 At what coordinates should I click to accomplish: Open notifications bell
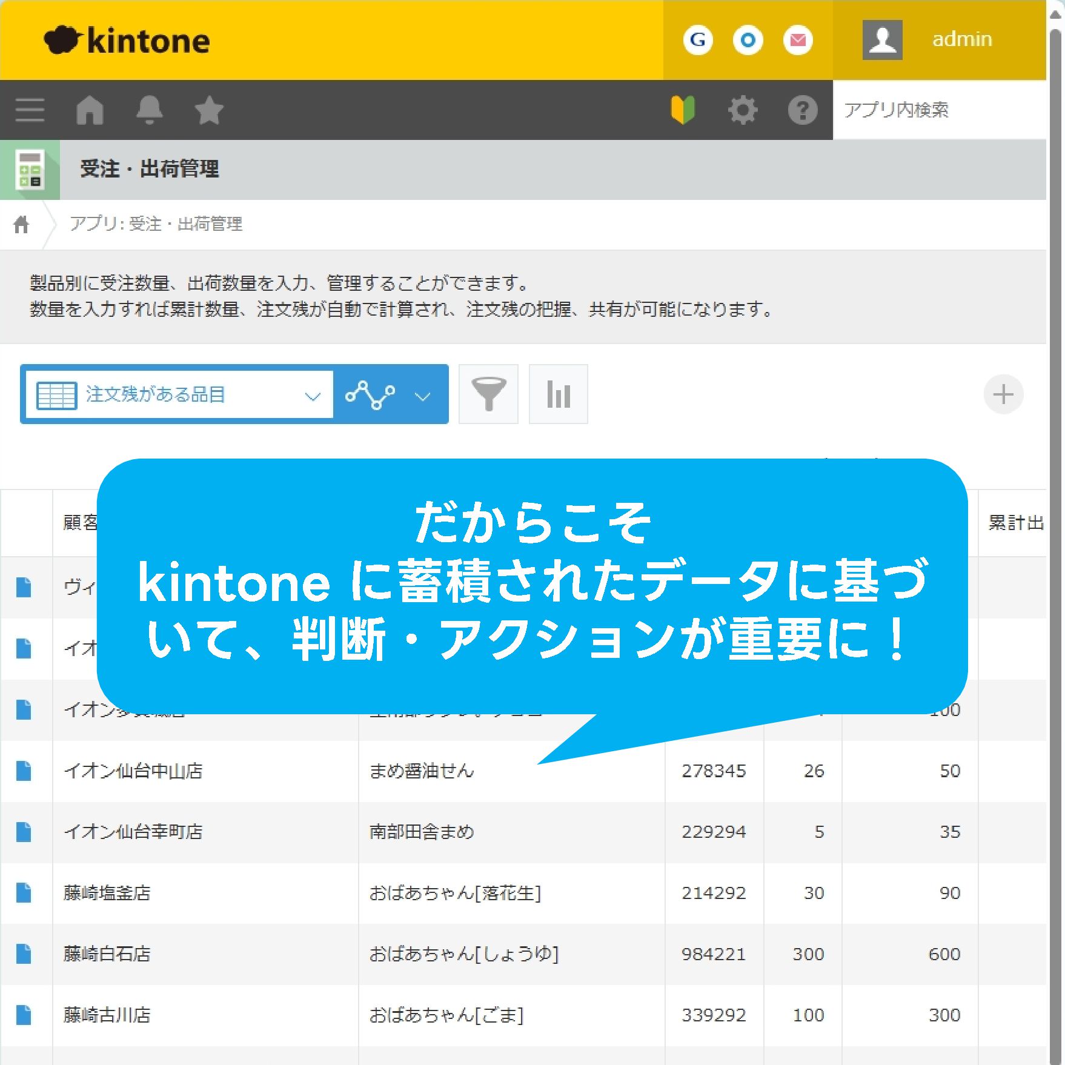tap(149, 110)
